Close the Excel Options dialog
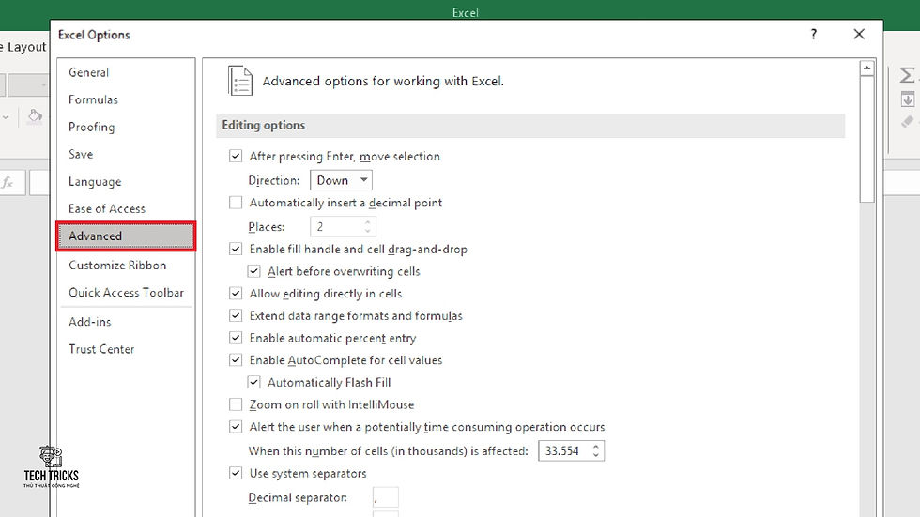 click(859, 35)
